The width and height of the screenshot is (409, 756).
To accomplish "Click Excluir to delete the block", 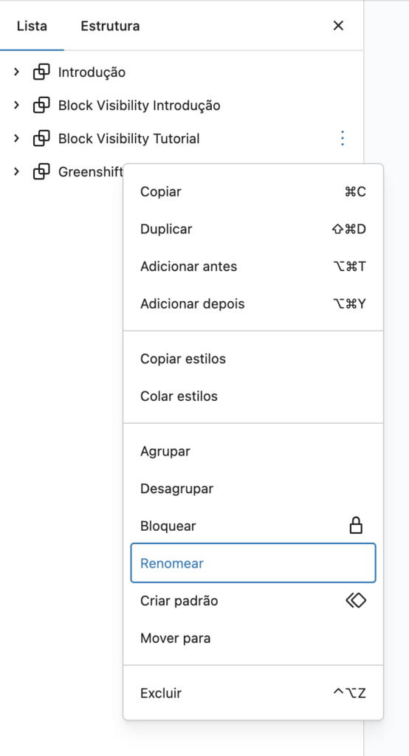I will (x=253, y=693).
